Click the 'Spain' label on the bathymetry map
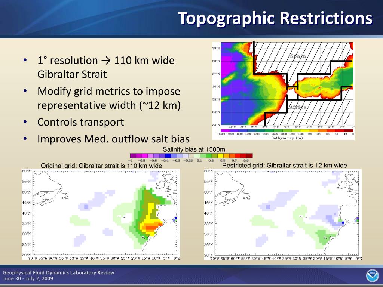Viewport: 383px width, 287px height. pos(298,56)
